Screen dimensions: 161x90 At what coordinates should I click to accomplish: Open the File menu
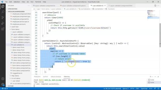(6, 2)
